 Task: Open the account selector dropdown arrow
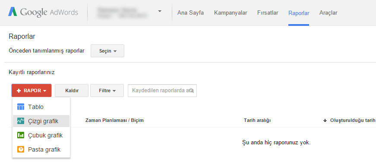click(x=160, y=11)
